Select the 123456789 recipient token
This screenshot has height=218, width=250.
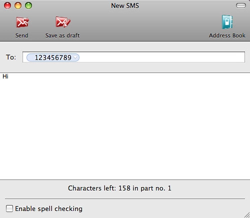click(x=53, y=57)
